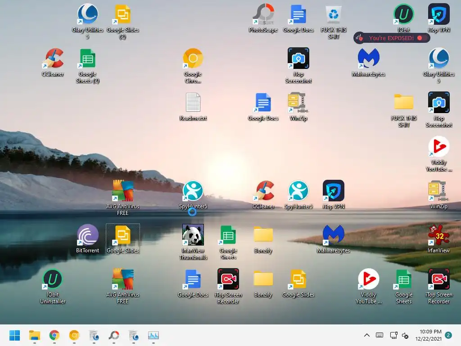Launch the CCleaner shortcut beside Google Sheets (2)
Screen dimensions: 461x346
tap(53, 62)
